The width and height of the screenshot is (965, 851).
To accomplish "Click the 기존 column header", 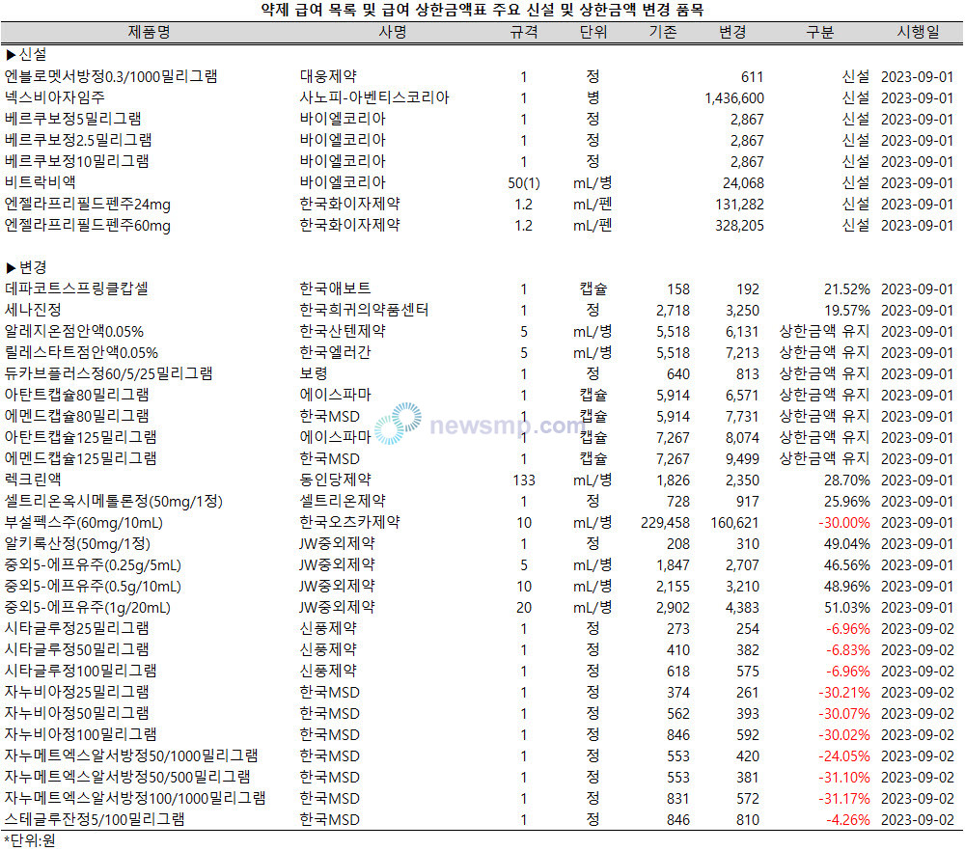I will (x=663, y=32).
